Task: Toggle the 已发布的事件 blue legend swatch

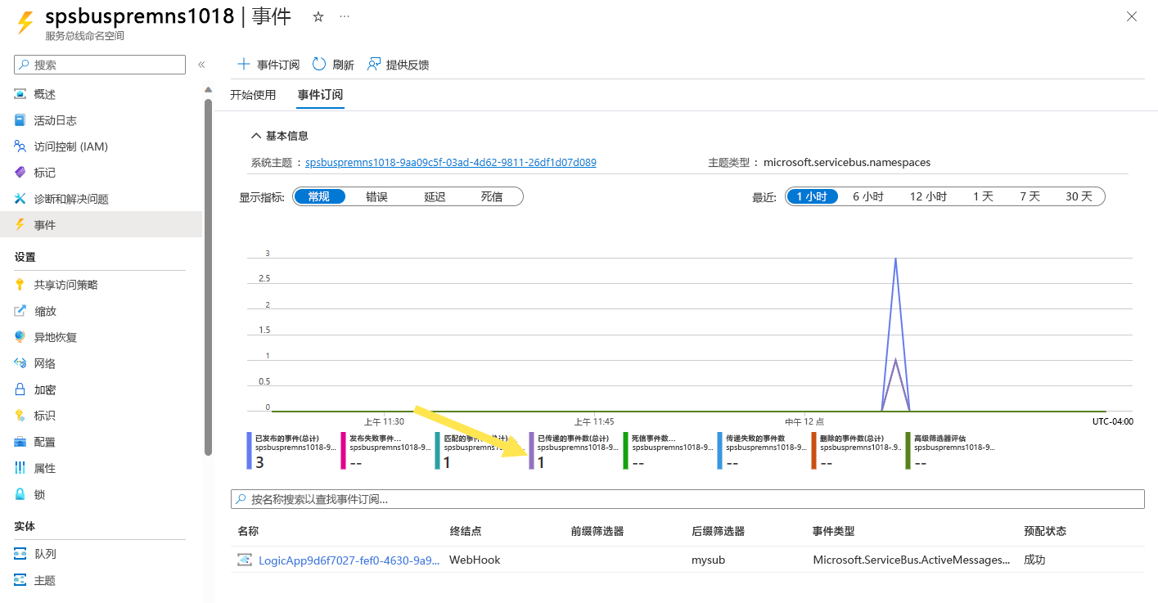Action: (x=250, y=451)
